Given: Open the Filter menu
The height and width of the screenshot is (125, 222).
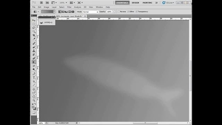Looking at the screenshot, I should (x=69, y=7).
